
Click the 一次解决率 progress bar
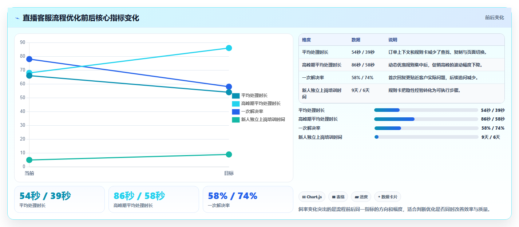[x=426, y=128]
